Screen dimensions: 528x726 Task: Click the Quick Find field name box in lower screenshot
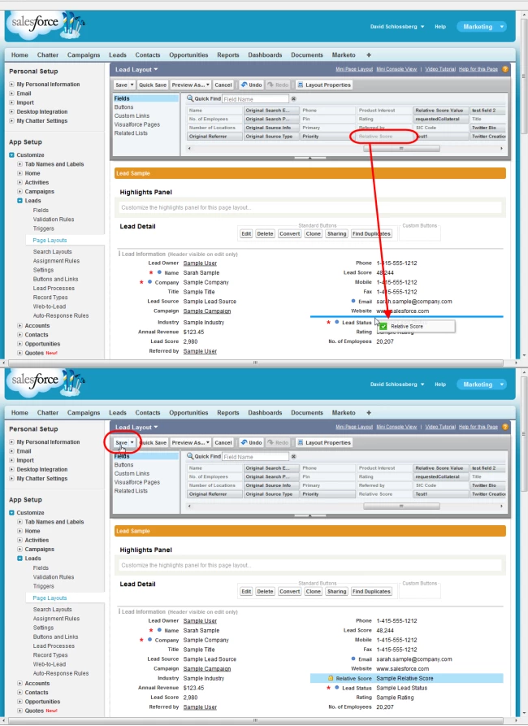click(x=255, y=457)
